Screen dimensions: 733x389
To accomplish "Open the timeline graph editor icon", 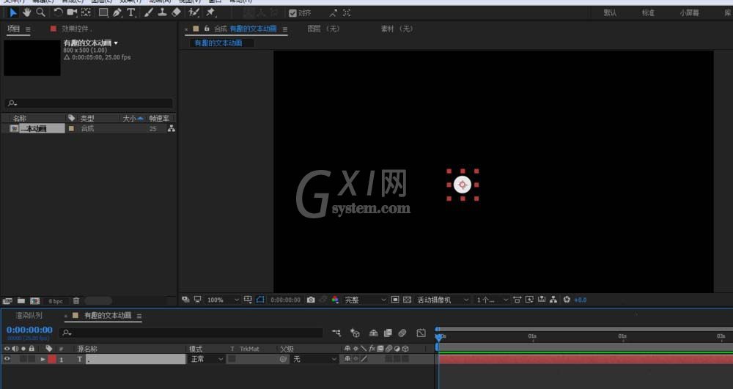I will [421, 333].
